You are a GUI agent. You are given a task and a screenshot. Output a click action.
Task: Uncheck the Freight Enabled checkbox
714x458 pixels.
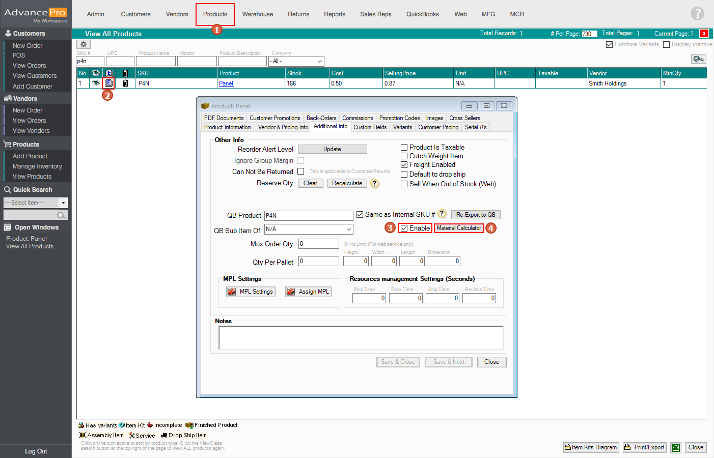[404, 165]
